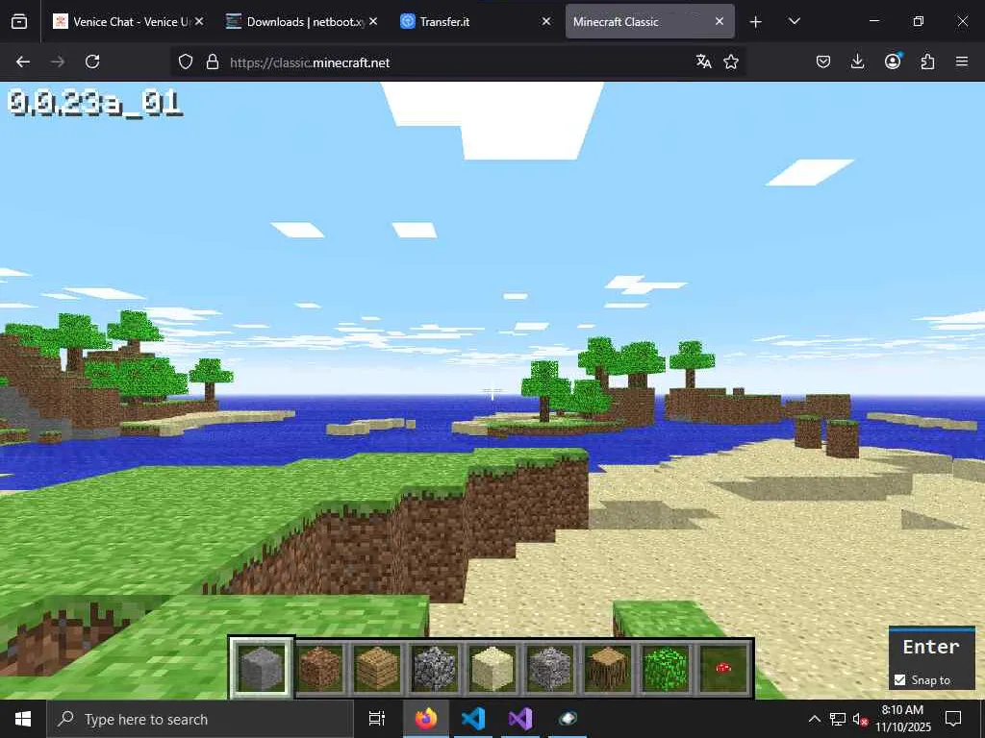Expand the list all tabs dropdown
The image size is (985, 738).
(794, 21)
